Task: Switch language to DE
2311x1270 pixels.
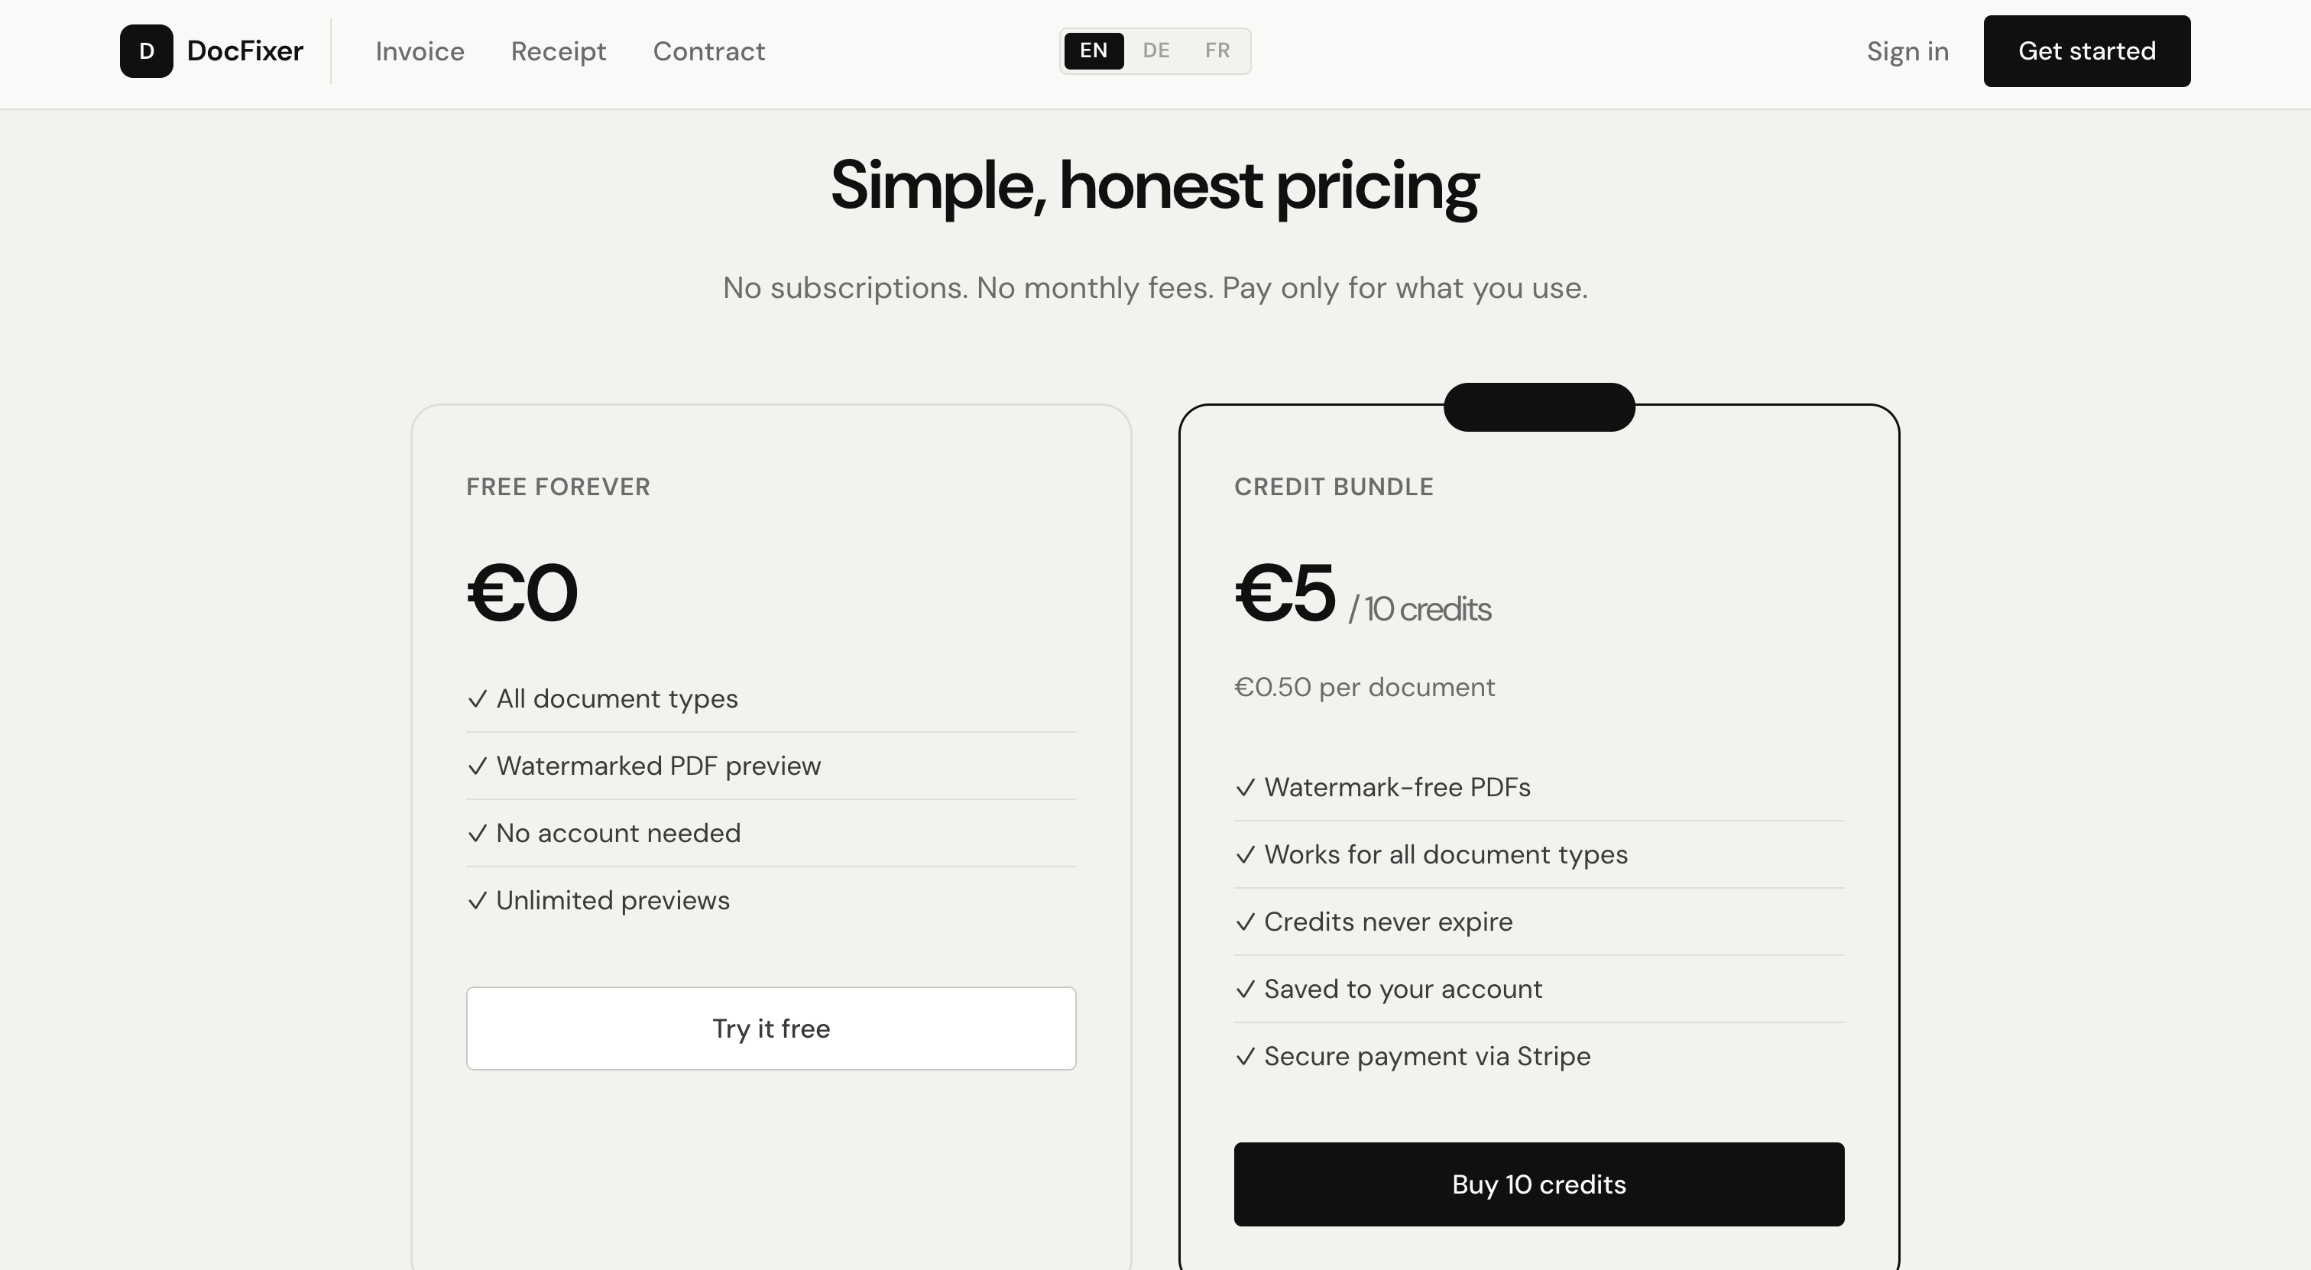Action: 1155,50
